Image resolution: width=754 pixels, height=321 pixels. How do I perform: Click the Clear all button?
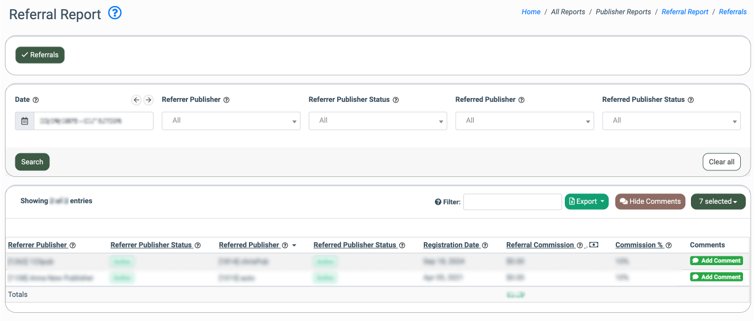[721, 162]
